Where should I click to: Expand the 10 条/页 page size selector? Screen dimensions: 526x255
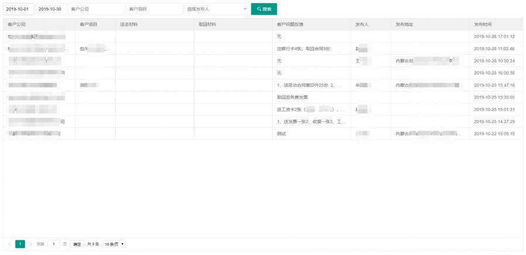(x=114, y=244)
